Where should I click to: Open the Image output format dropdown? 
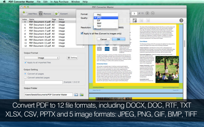point(42,58)
